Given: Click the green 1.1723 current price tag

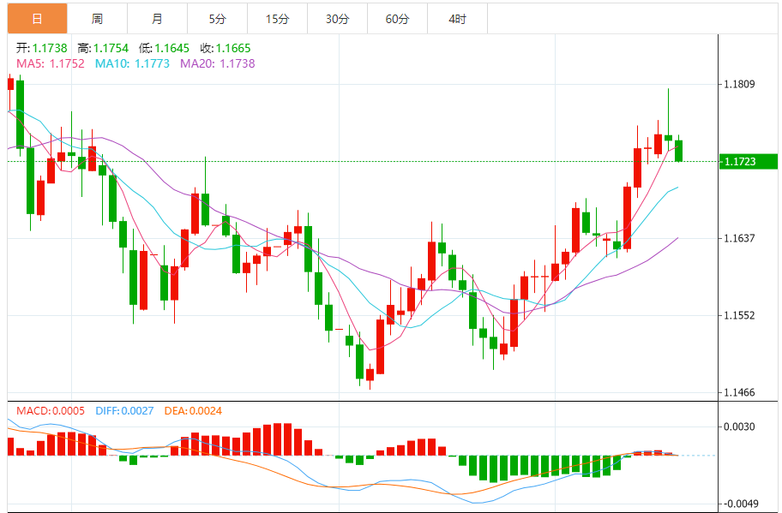Looking at the screenshot, I should point(749,161).
